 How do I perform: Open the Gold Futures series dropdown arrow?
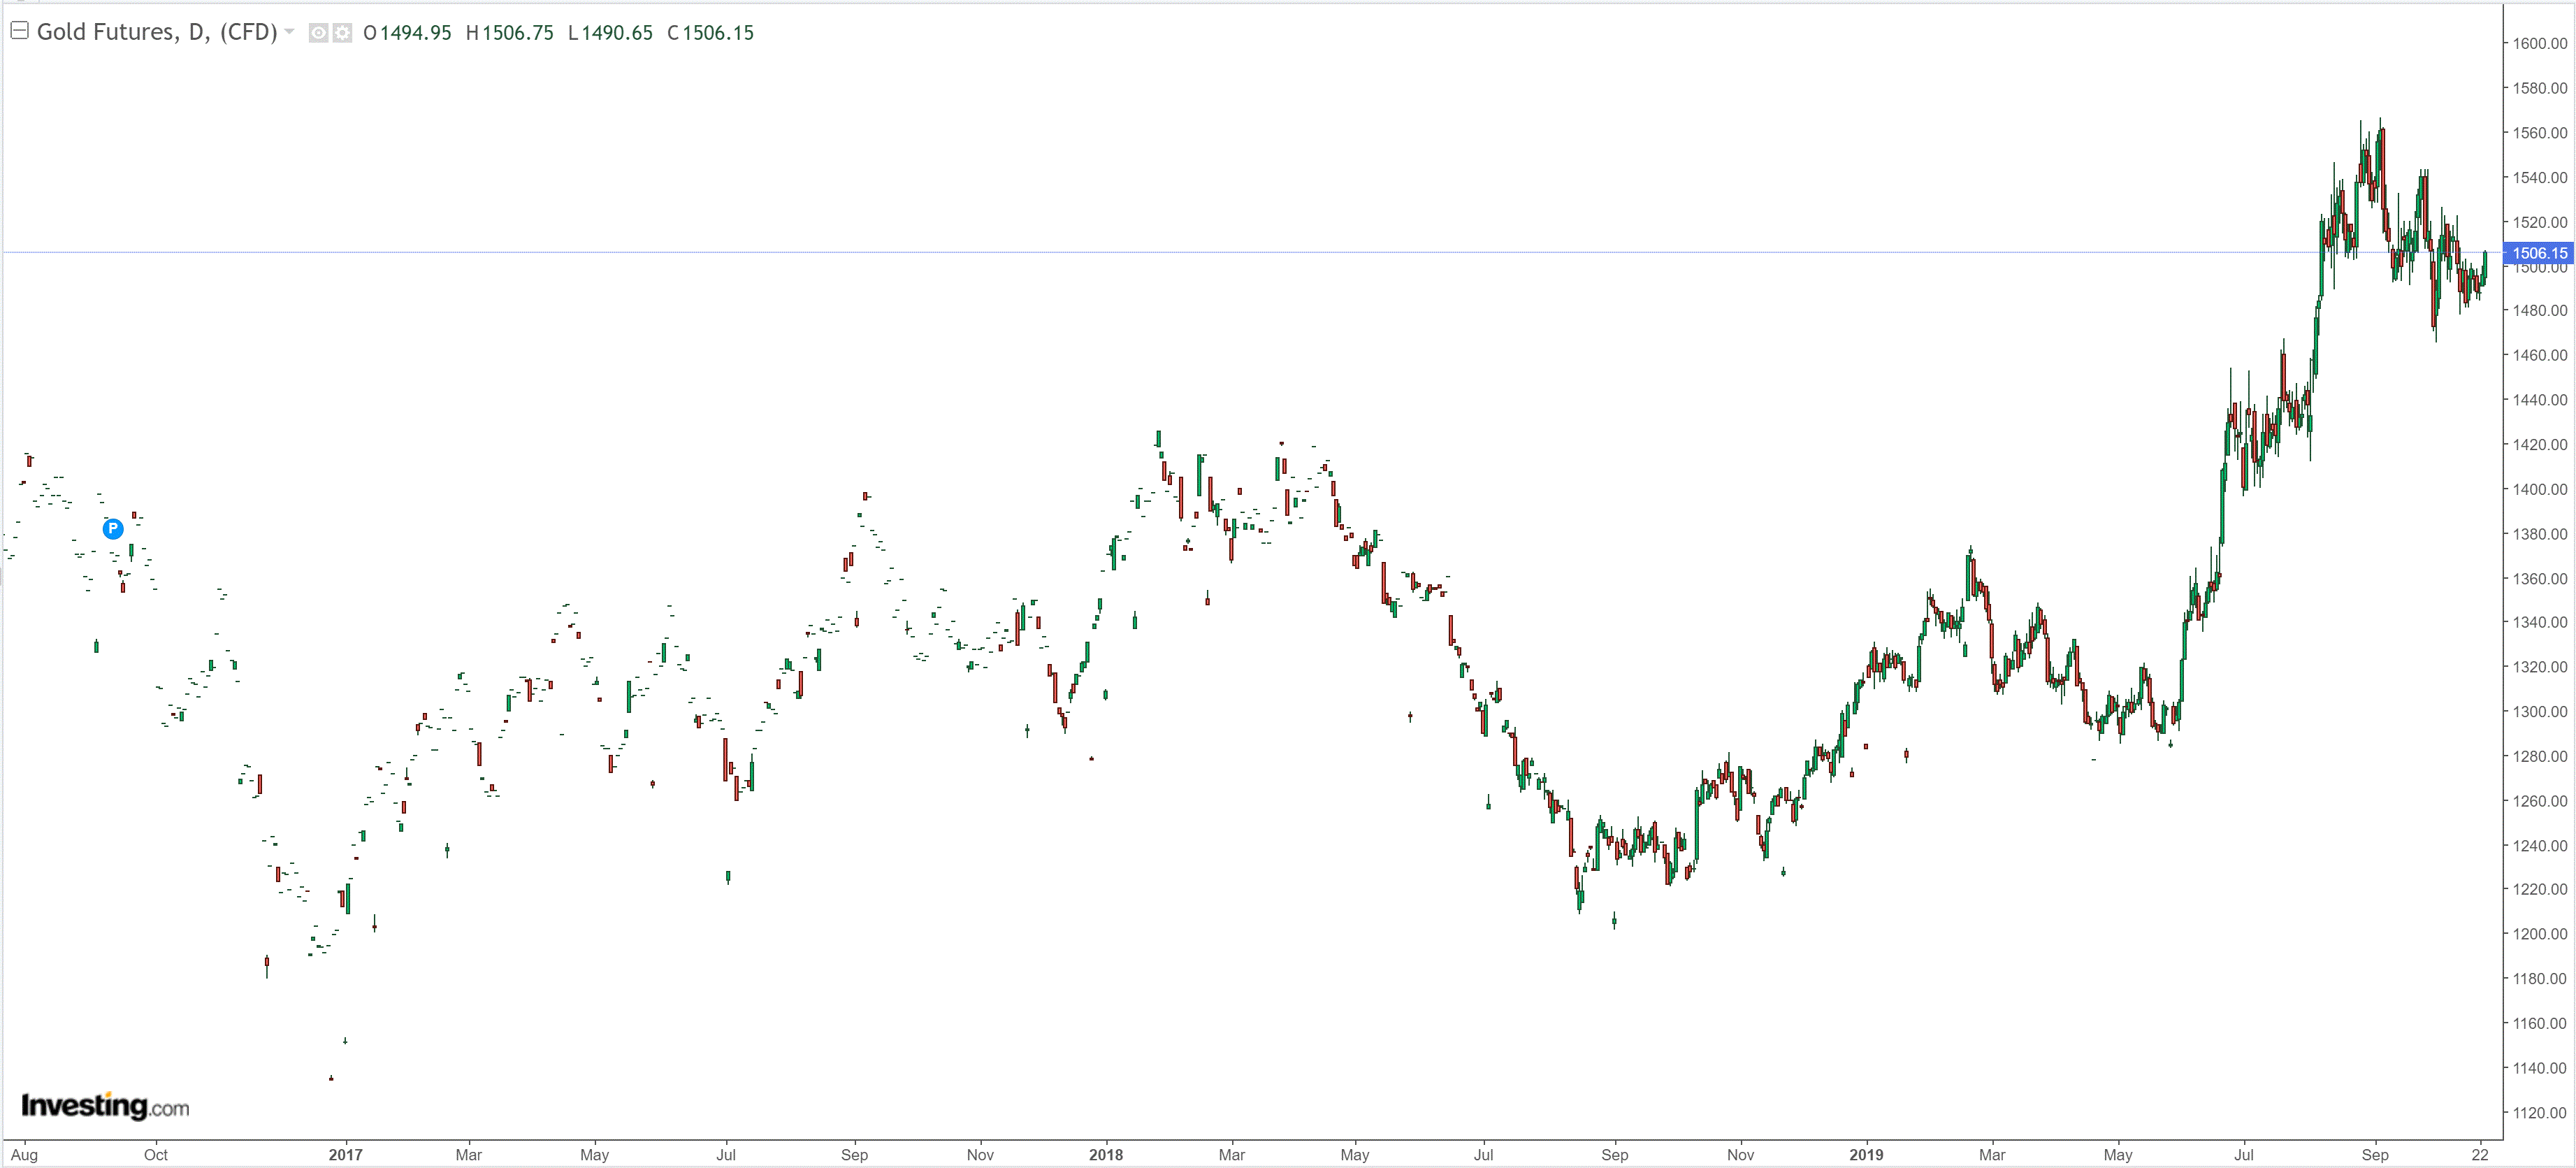[290, 32]
